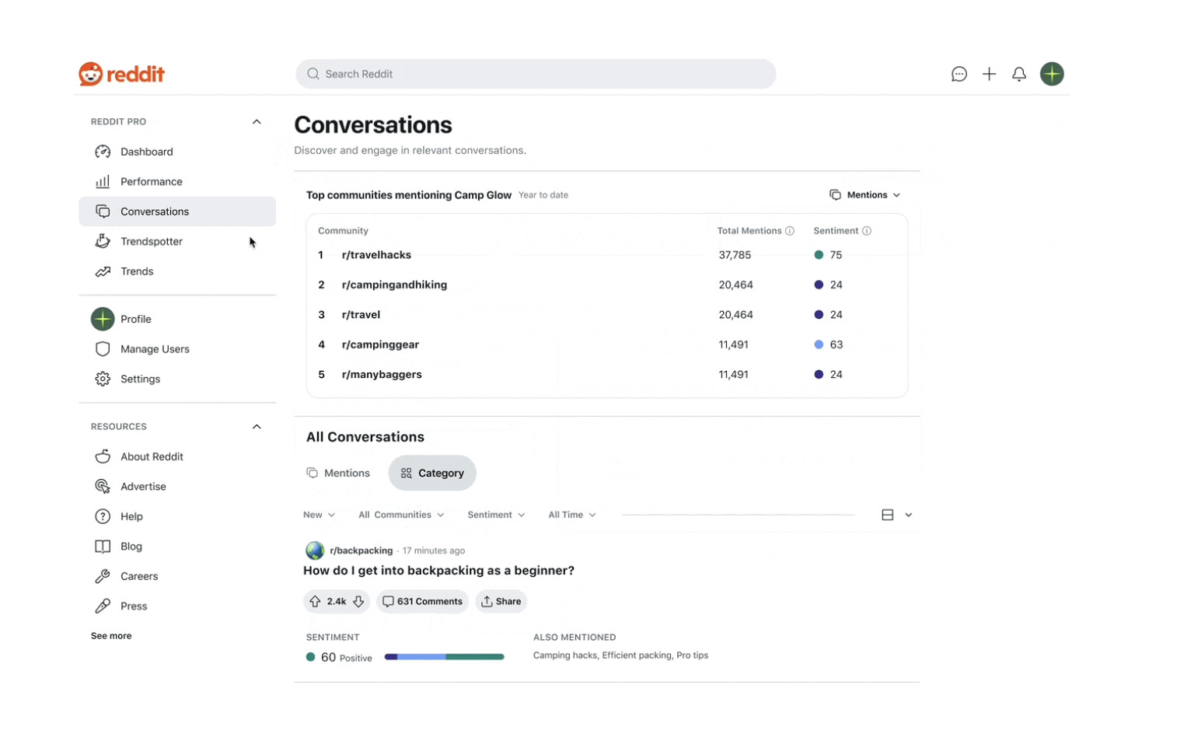Expand the All Communities filter

[x=400, y=514]
